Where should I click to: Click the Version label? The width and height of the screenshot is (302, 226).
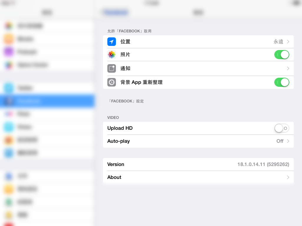point(116,164)
